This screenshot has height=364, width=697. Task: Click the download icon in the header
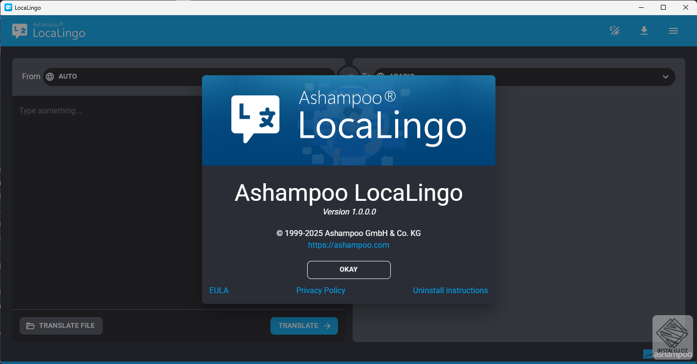coord(644,30)
